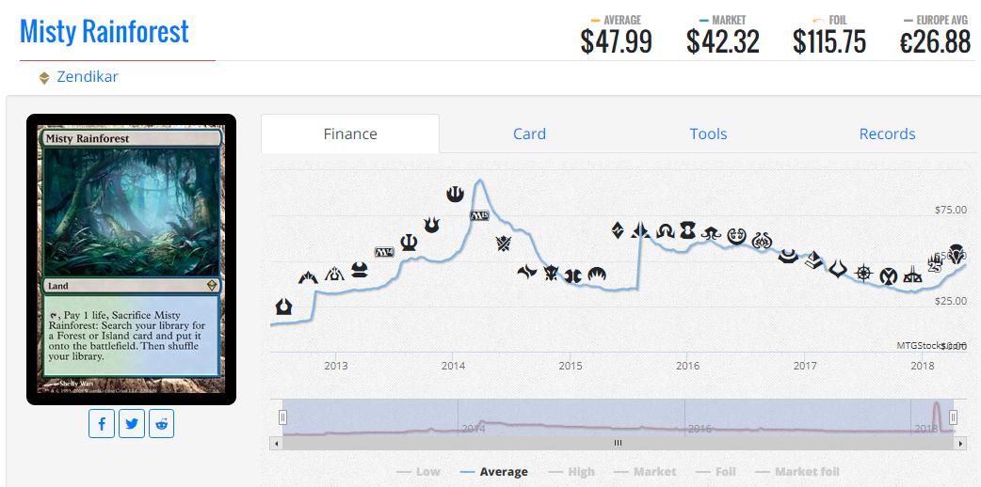Click the hourglass set icon near 2016
981x487 pixels.
(x=687, y=230)
